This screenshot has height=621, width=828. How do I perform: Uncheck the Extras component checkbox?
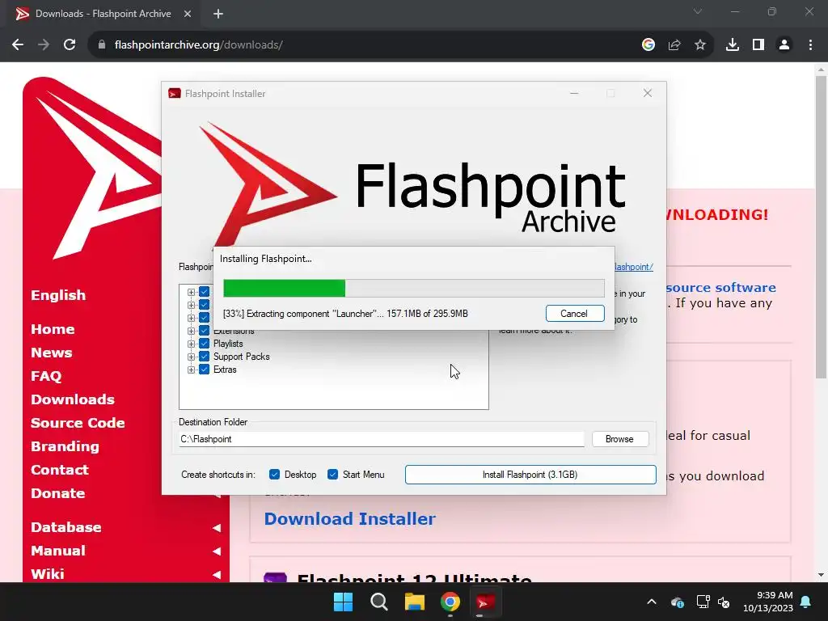(205, 370)
